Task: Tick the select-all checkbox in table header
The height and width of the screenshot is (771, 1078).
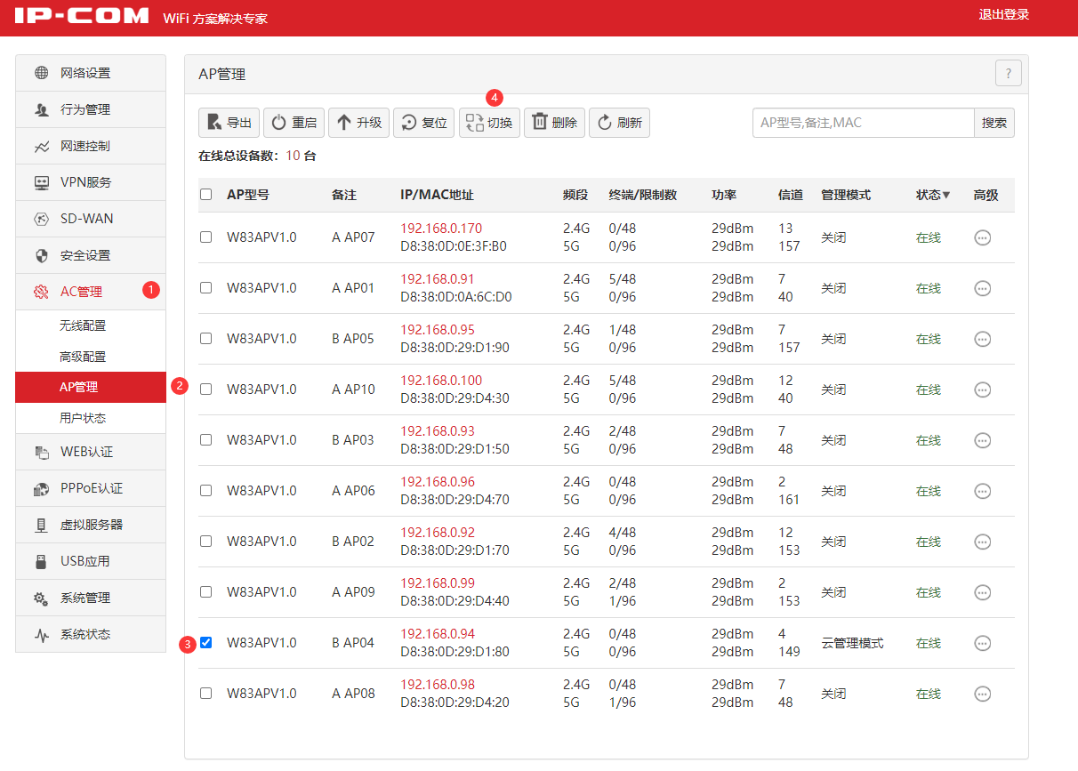Action: [206, 194]
